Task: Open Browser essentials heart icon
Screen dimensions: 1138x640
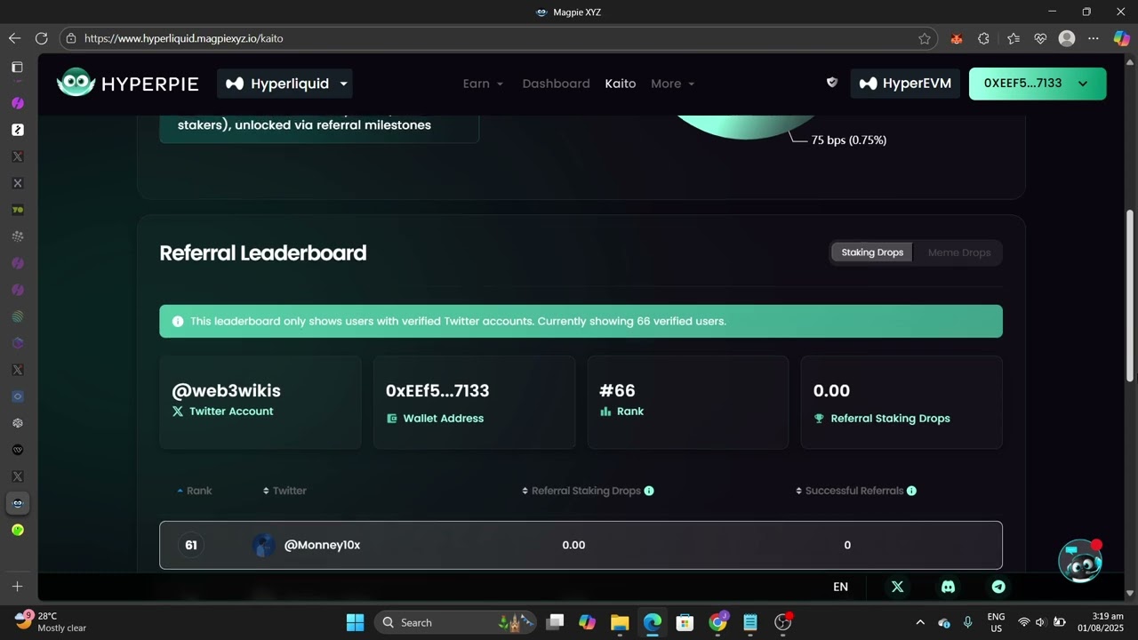Action: pos(1040,38)
